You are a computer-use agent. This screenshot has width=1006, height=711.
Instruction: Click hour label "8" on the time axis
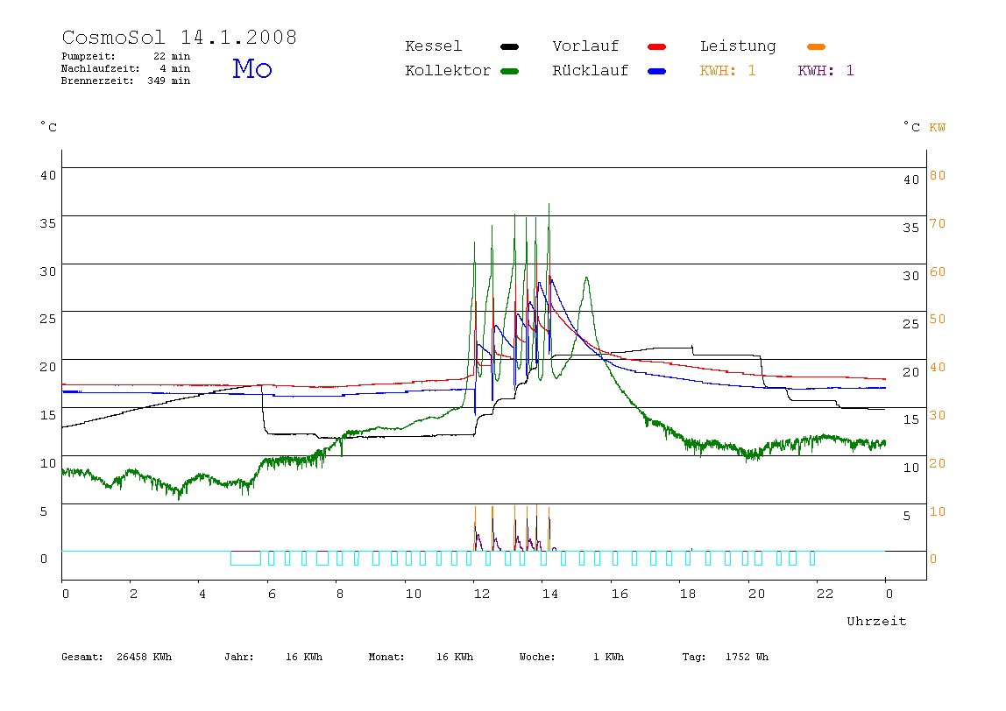click(340, 594)
